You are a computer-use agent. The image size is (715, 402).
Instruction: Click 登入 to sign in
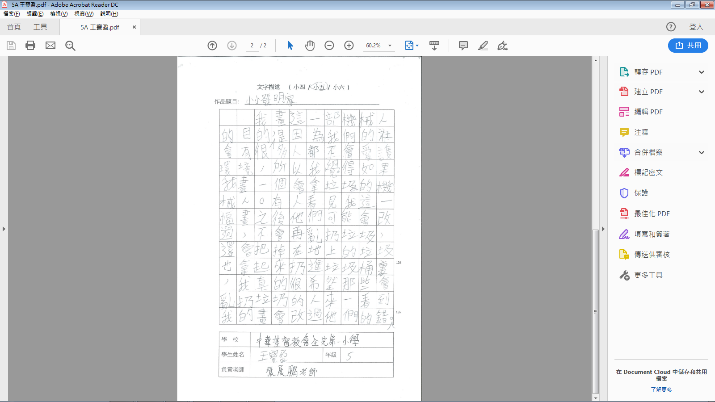pos(696,27)
